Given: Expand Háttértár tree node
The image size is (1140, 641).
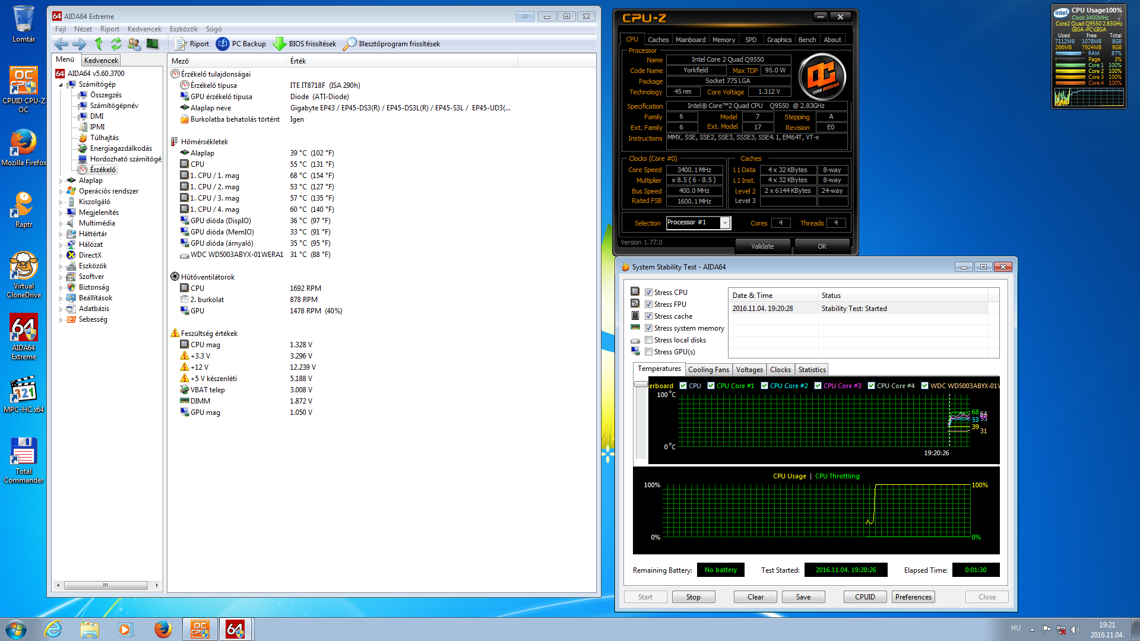Looking at the screenshot, I should coord(61,234).
